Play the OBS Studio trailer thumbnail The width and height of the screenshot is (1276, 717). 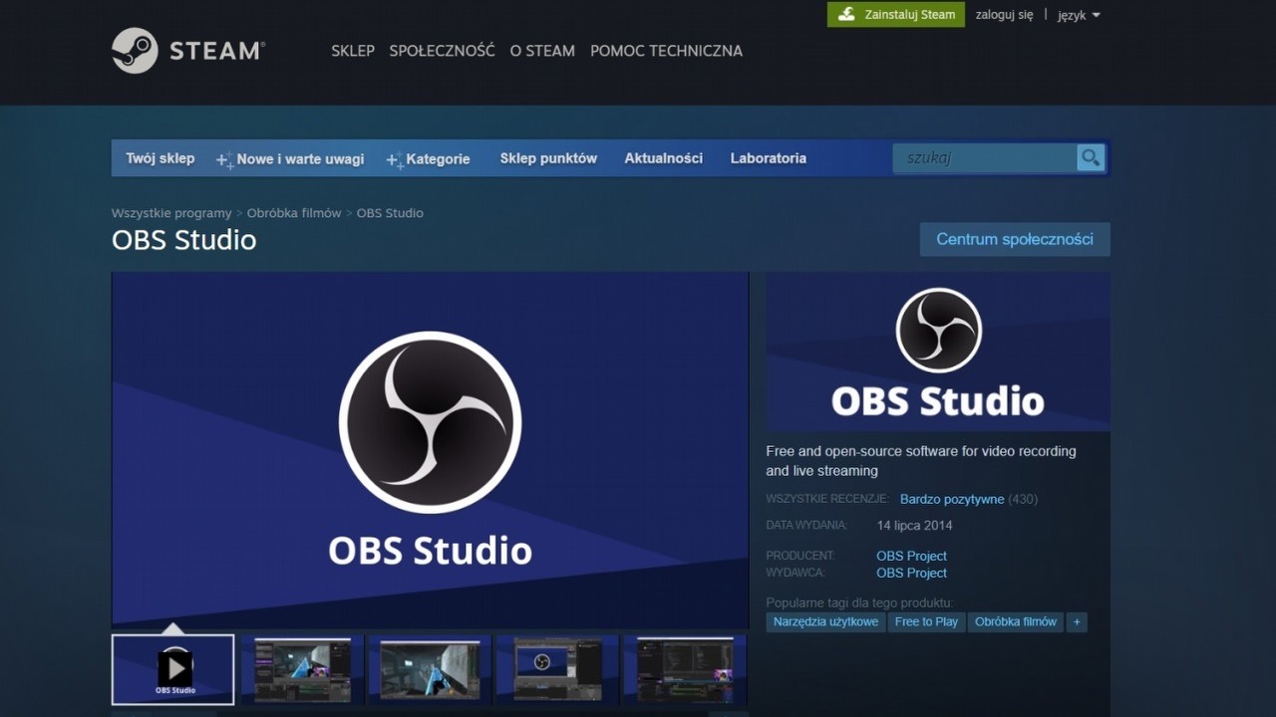tap(173, 669)
